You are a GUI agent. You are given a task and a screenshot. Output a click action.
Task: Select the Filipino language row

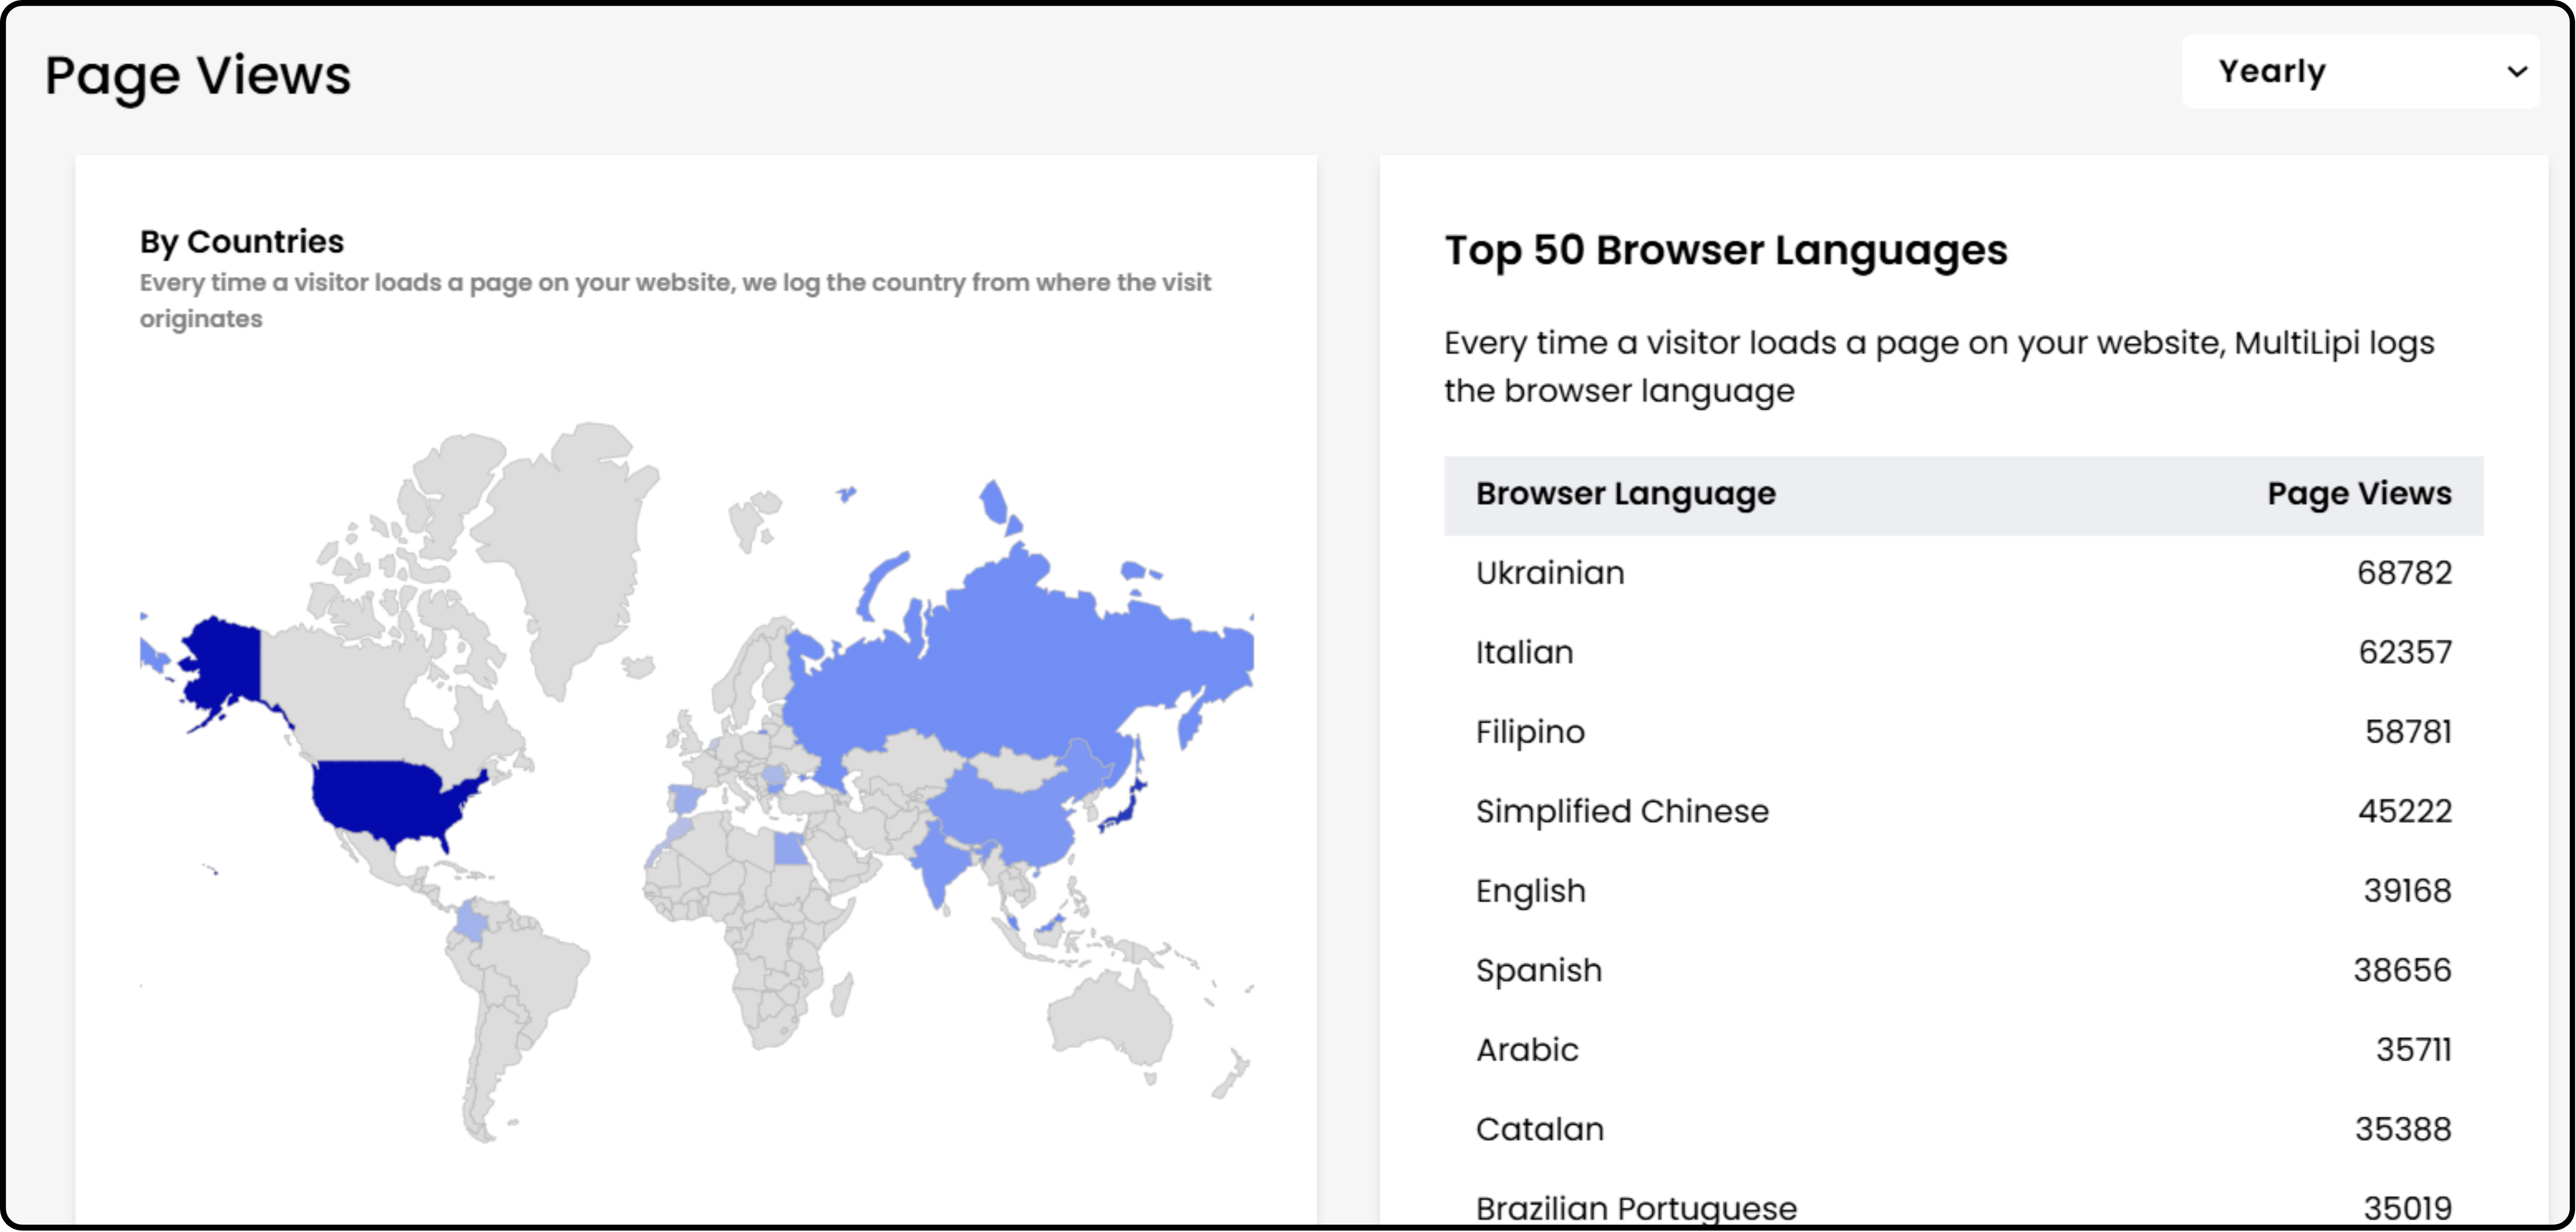(x=1963, y=732)
